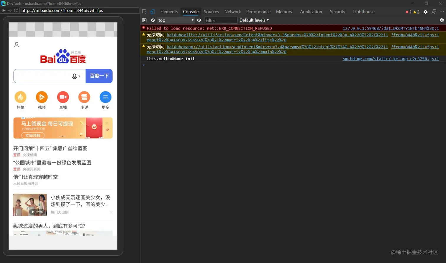Switch to the Application tab
This screenshot has height=263, width=446.
tap(311, 12)
